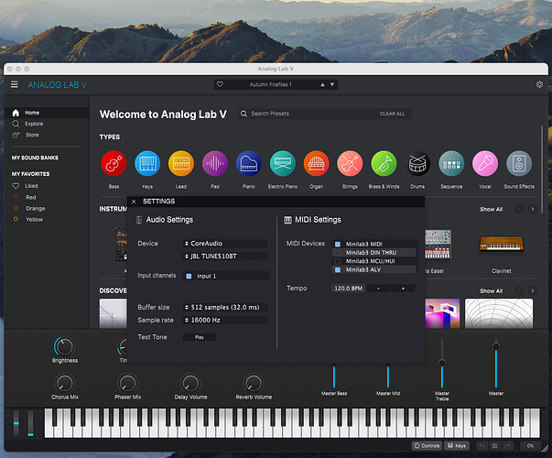Open the CoreAudio device dropdown
The image size is (552, 458).
pyautogui.click(x=225, y=244)
